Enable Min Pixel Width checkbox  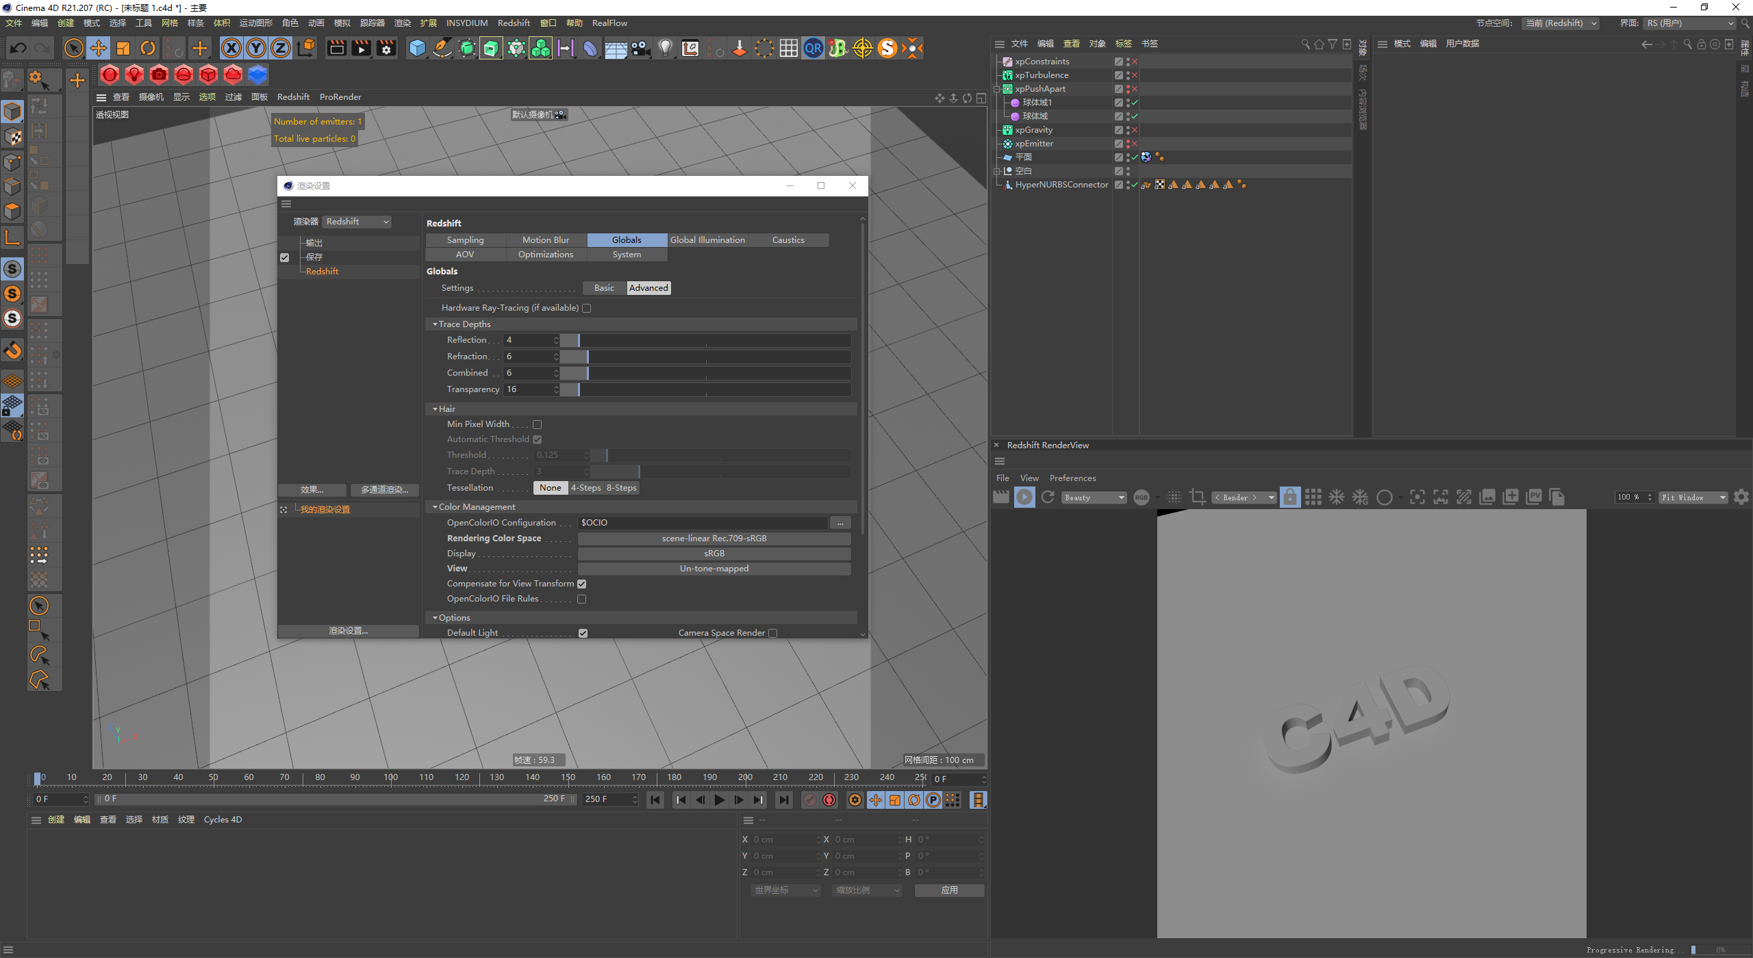point(538,425)
